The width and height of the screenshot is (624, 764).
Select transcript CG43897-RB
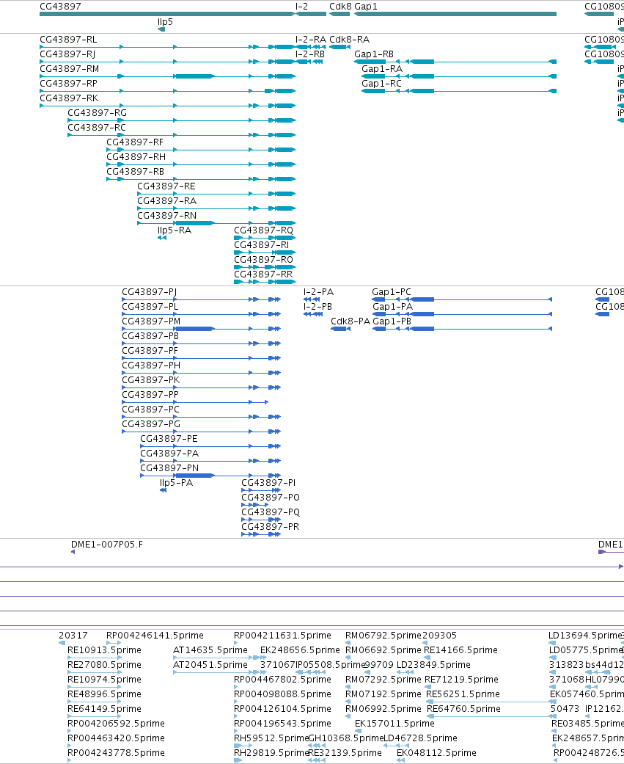[200, 179]
